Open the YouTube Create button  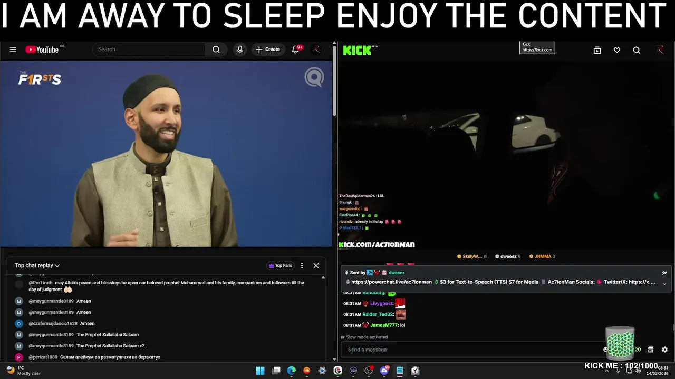coord(268,49)
